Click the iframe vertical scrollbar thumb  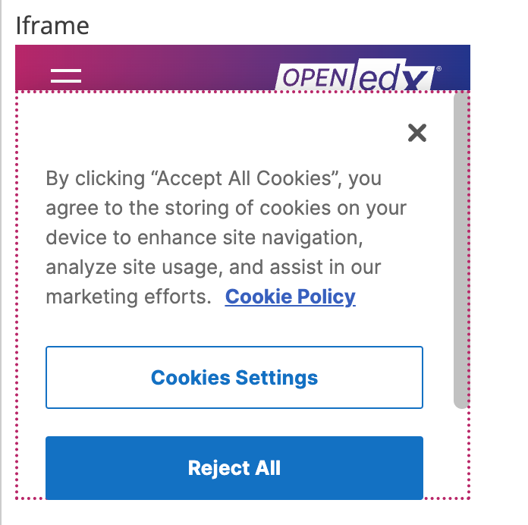[x=460, y=250]
